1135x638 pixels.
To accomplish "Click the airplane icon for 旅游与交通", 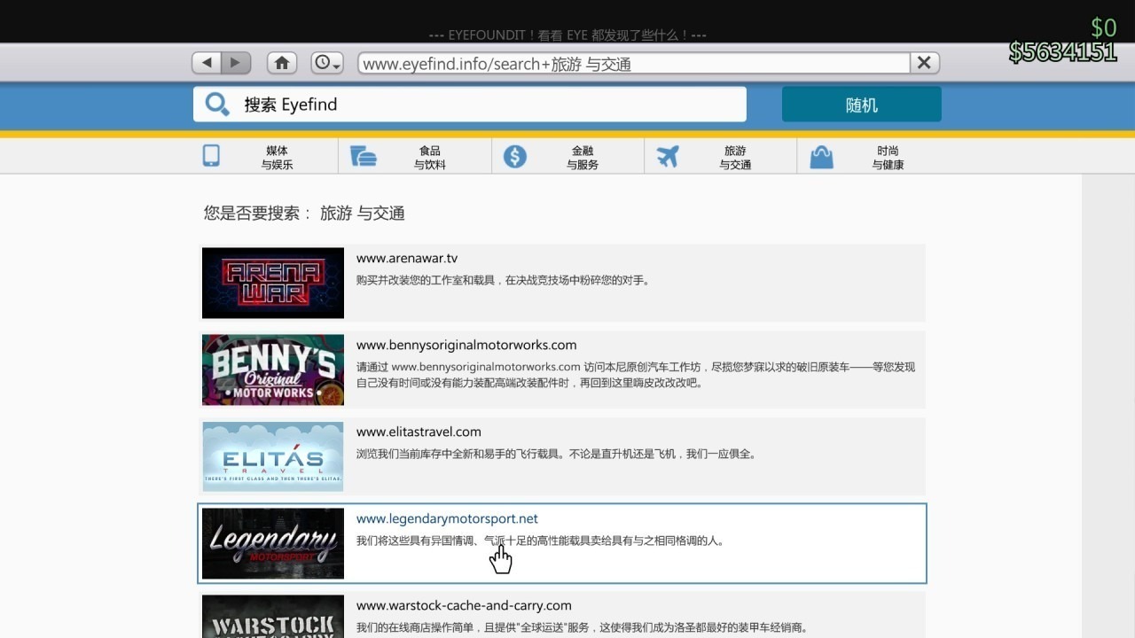I will click(x=668, y=157).
